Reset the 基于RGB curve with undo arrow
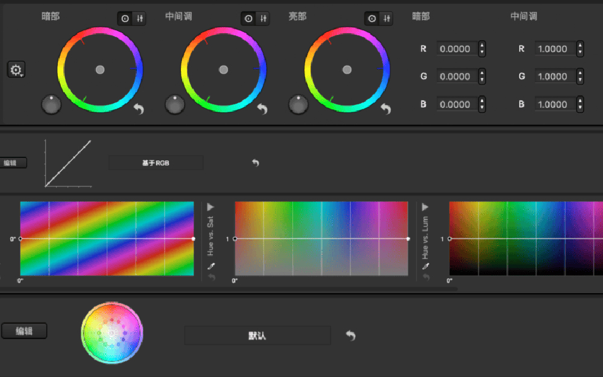Viewport: 603px width, 377px height. pos(256,163)
